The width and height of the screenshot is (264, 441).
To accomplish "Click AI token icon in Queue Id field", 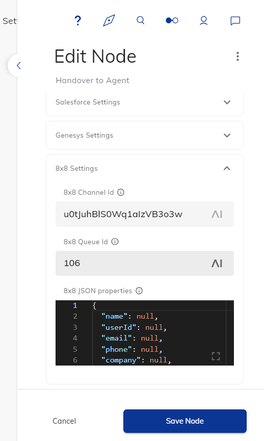I will point(217,264).
